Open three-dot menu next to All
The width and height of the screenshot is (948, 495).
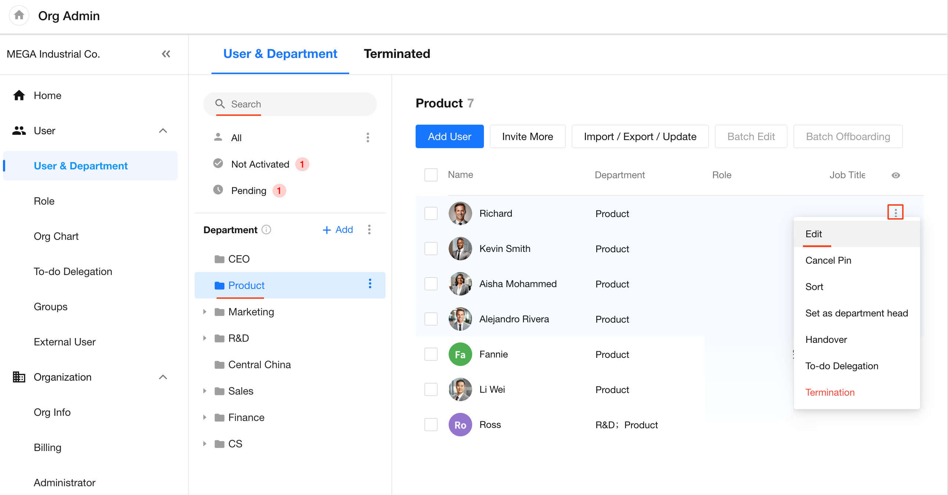click(x=367, y=138)
